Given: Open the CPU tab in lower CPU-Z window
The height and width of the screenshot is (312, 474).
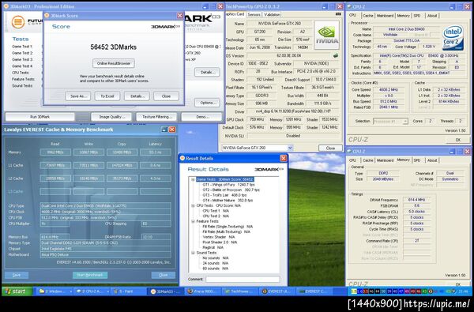Looking at the screenshot, I should click(x=352, y=160).
